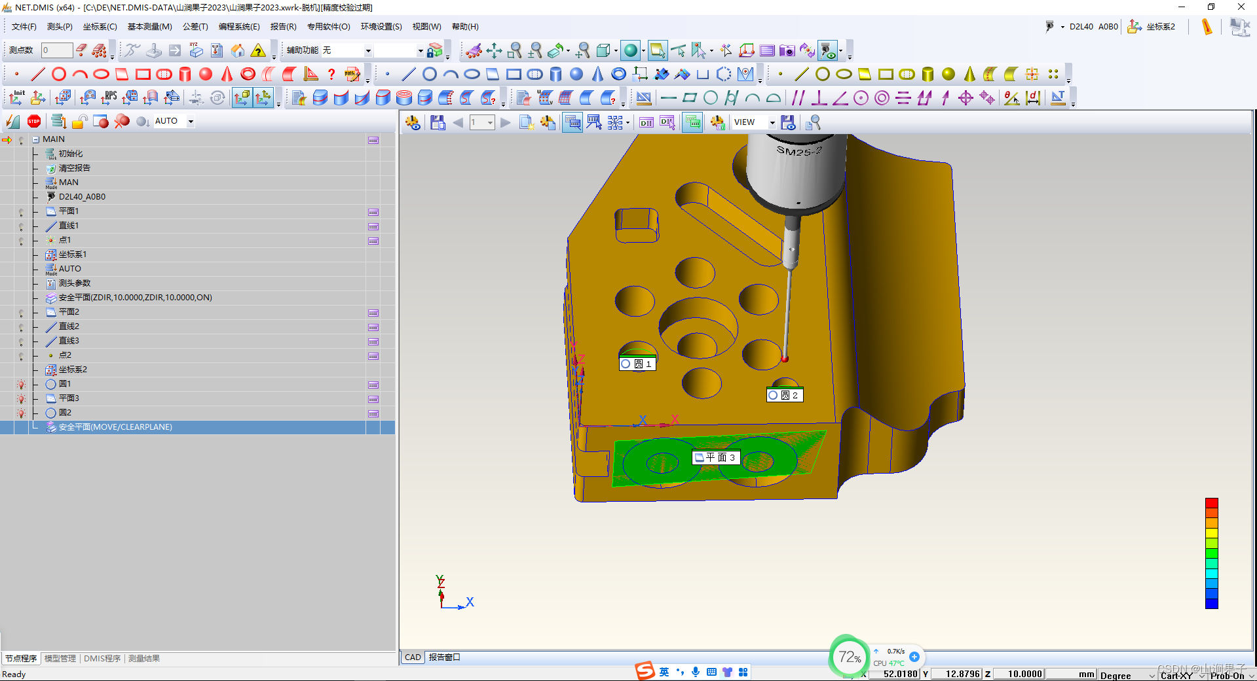Viewport: 1257px width, 681px height.
Task: Select the yellow sphere feature tool
Action: pyautogui.click(x=948, y=74)
